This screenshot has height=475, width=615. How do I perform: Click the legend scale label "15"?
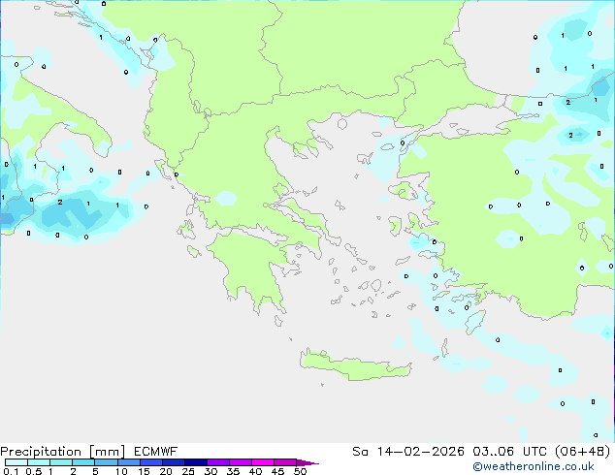(x=144, y=471)
